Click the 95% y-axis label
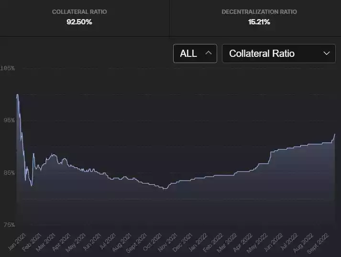Screen dimensions: 341x257 click(9, 120)
